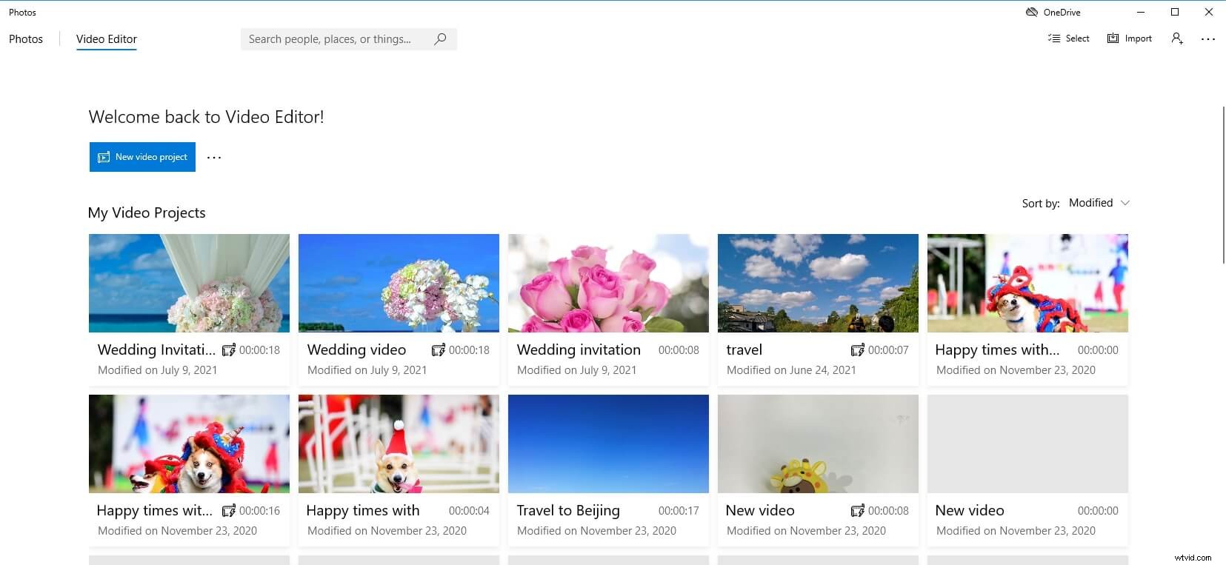Start a New video project

tap(142, 157)
